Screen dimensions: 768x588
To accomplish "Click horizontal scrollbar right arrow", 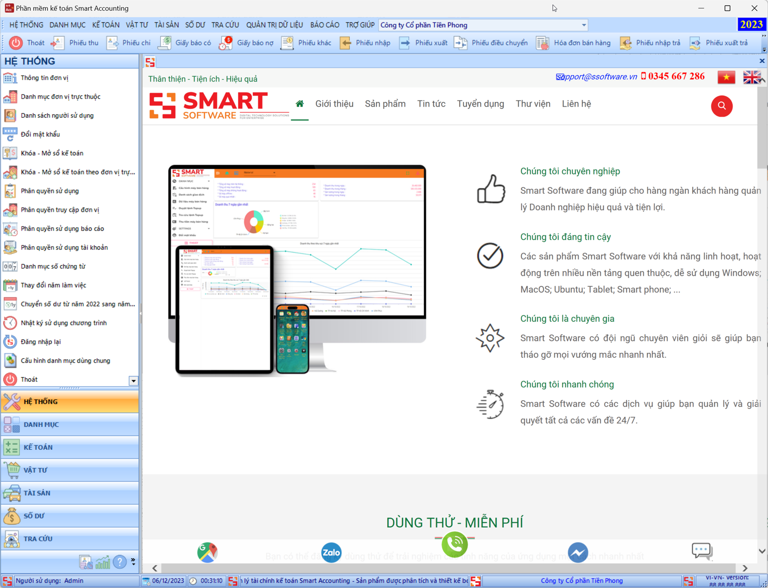I will coord(745,568).
